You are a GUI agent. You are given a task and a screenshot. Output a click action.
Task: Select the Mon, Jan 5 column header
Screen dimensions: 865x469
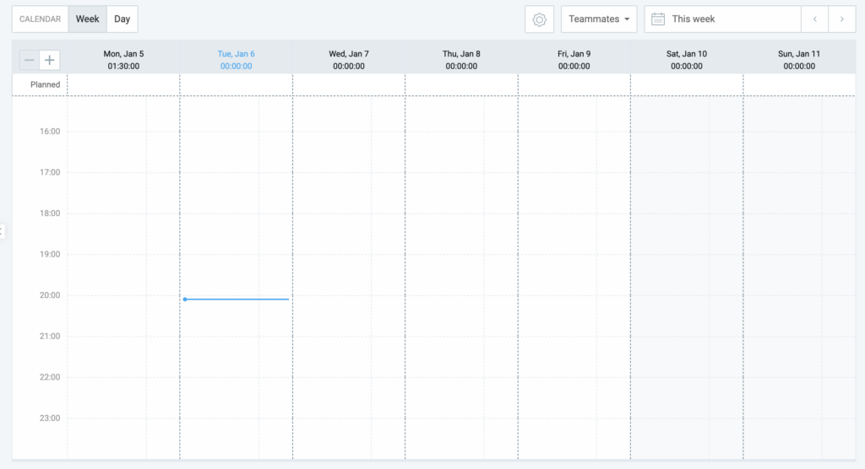(x=123, y=60)
